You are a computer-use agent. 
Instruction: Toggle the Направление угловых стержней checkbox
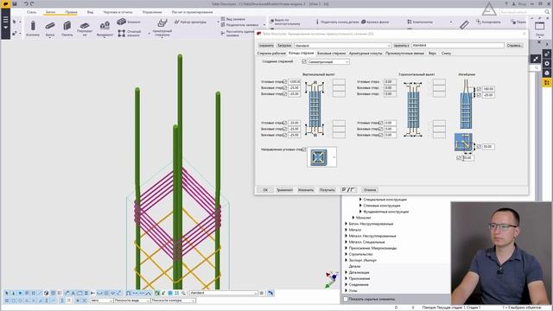(x=303, y=149)
